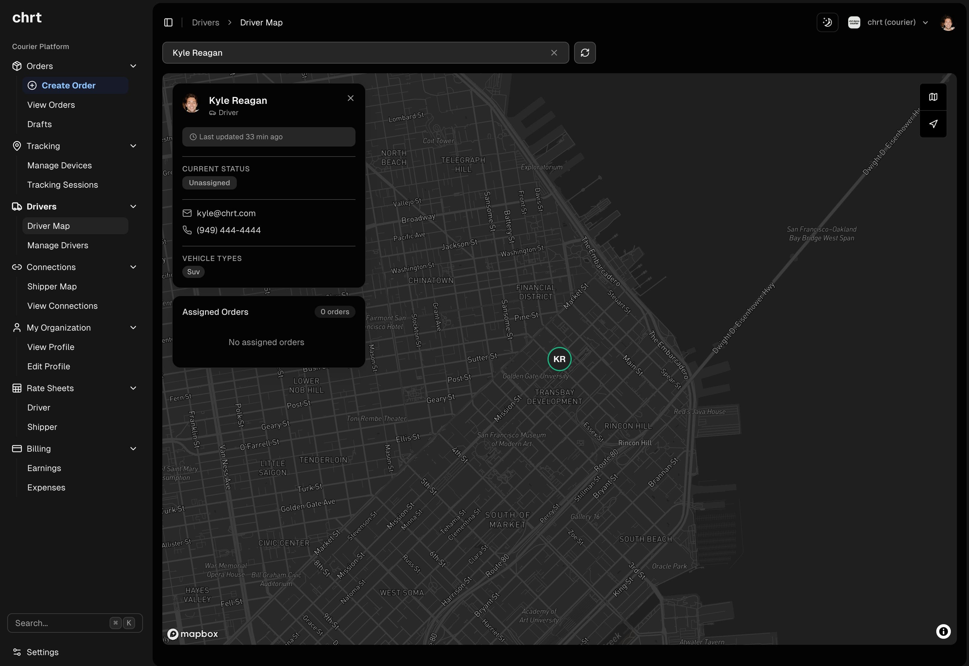Screen dimensions: 969x666
Task: Toggle the sidebar collapse icon
Action: click(168, 22)
